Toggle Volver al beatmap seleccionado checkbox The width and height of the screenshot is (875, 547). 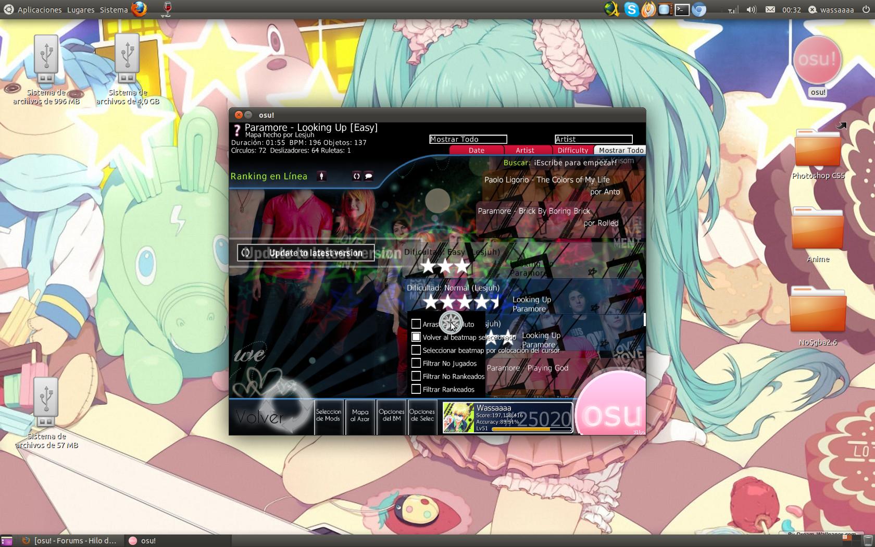coord(416,337)
